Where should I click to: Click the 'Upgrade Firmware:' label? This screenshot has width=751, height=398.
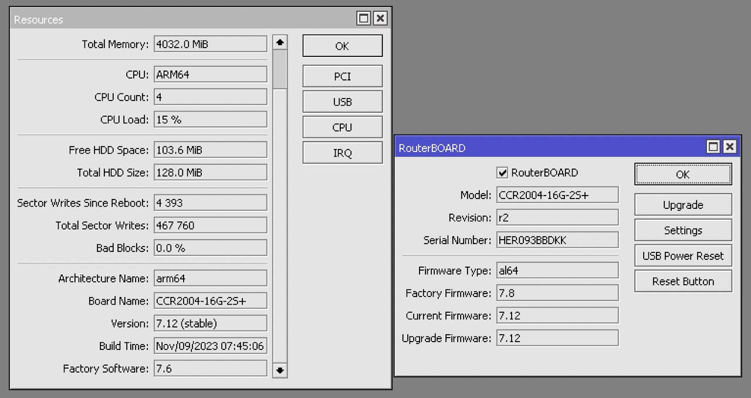tap(446, 338)
